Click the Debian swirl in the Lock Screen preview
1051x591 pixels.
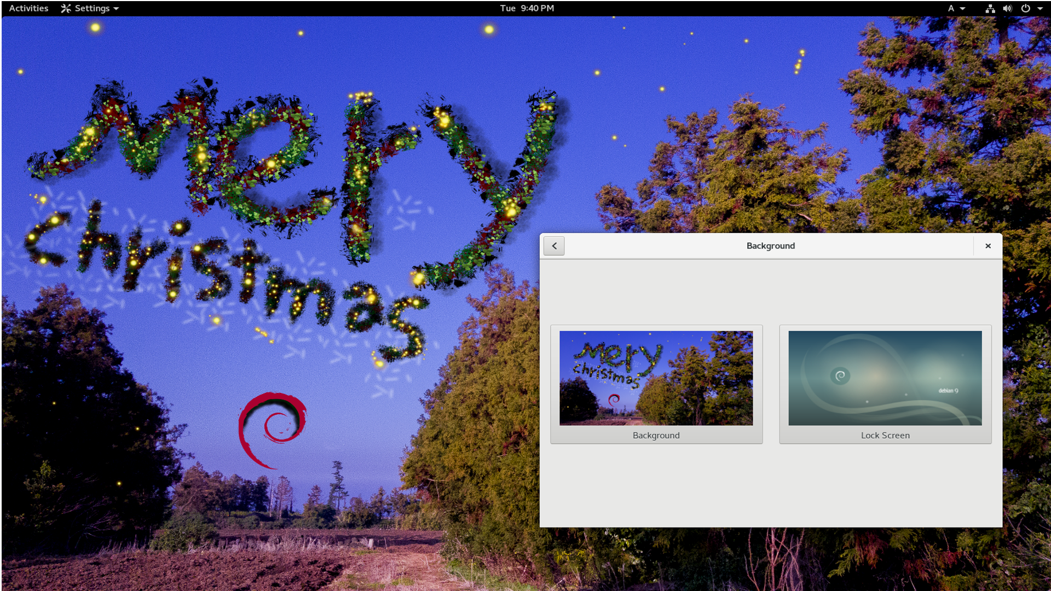pos(840,375)
